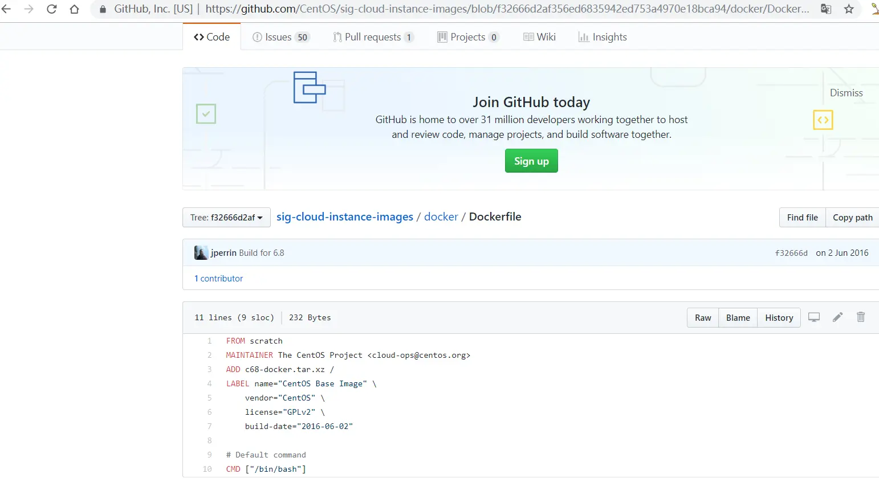Click the Issues count badge 50

pyautogui.click(x=302, y=37)
